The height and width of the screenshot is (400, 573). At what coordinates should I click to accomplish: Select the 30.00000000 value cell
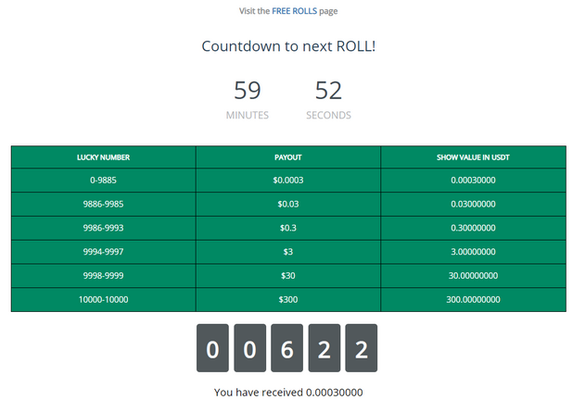point(473,276)
